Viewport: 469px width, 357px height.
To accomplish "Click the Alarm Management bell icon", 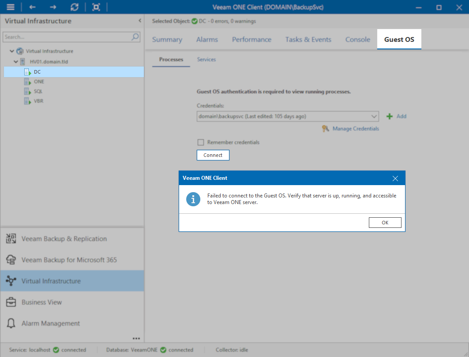I will click(x=11, y=323).
